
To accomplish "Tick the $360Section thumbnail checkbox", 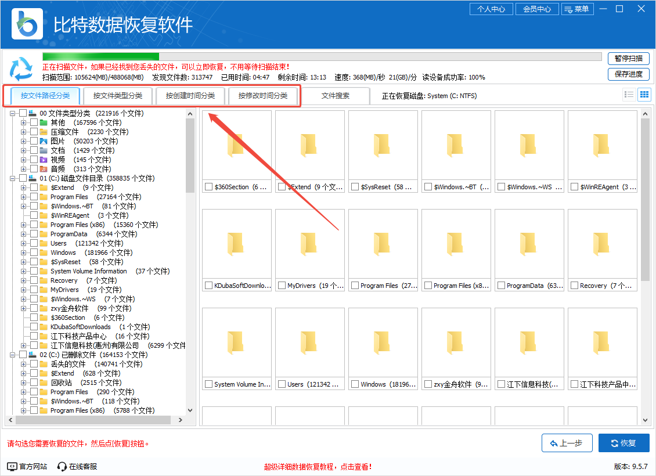I will point(208,187).
